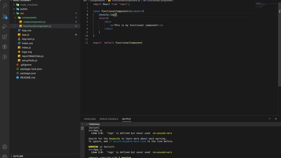Screen dimensions: 281x158
Task: Click the first no-unused-vars rule in terminal
Action: (162, 133)
